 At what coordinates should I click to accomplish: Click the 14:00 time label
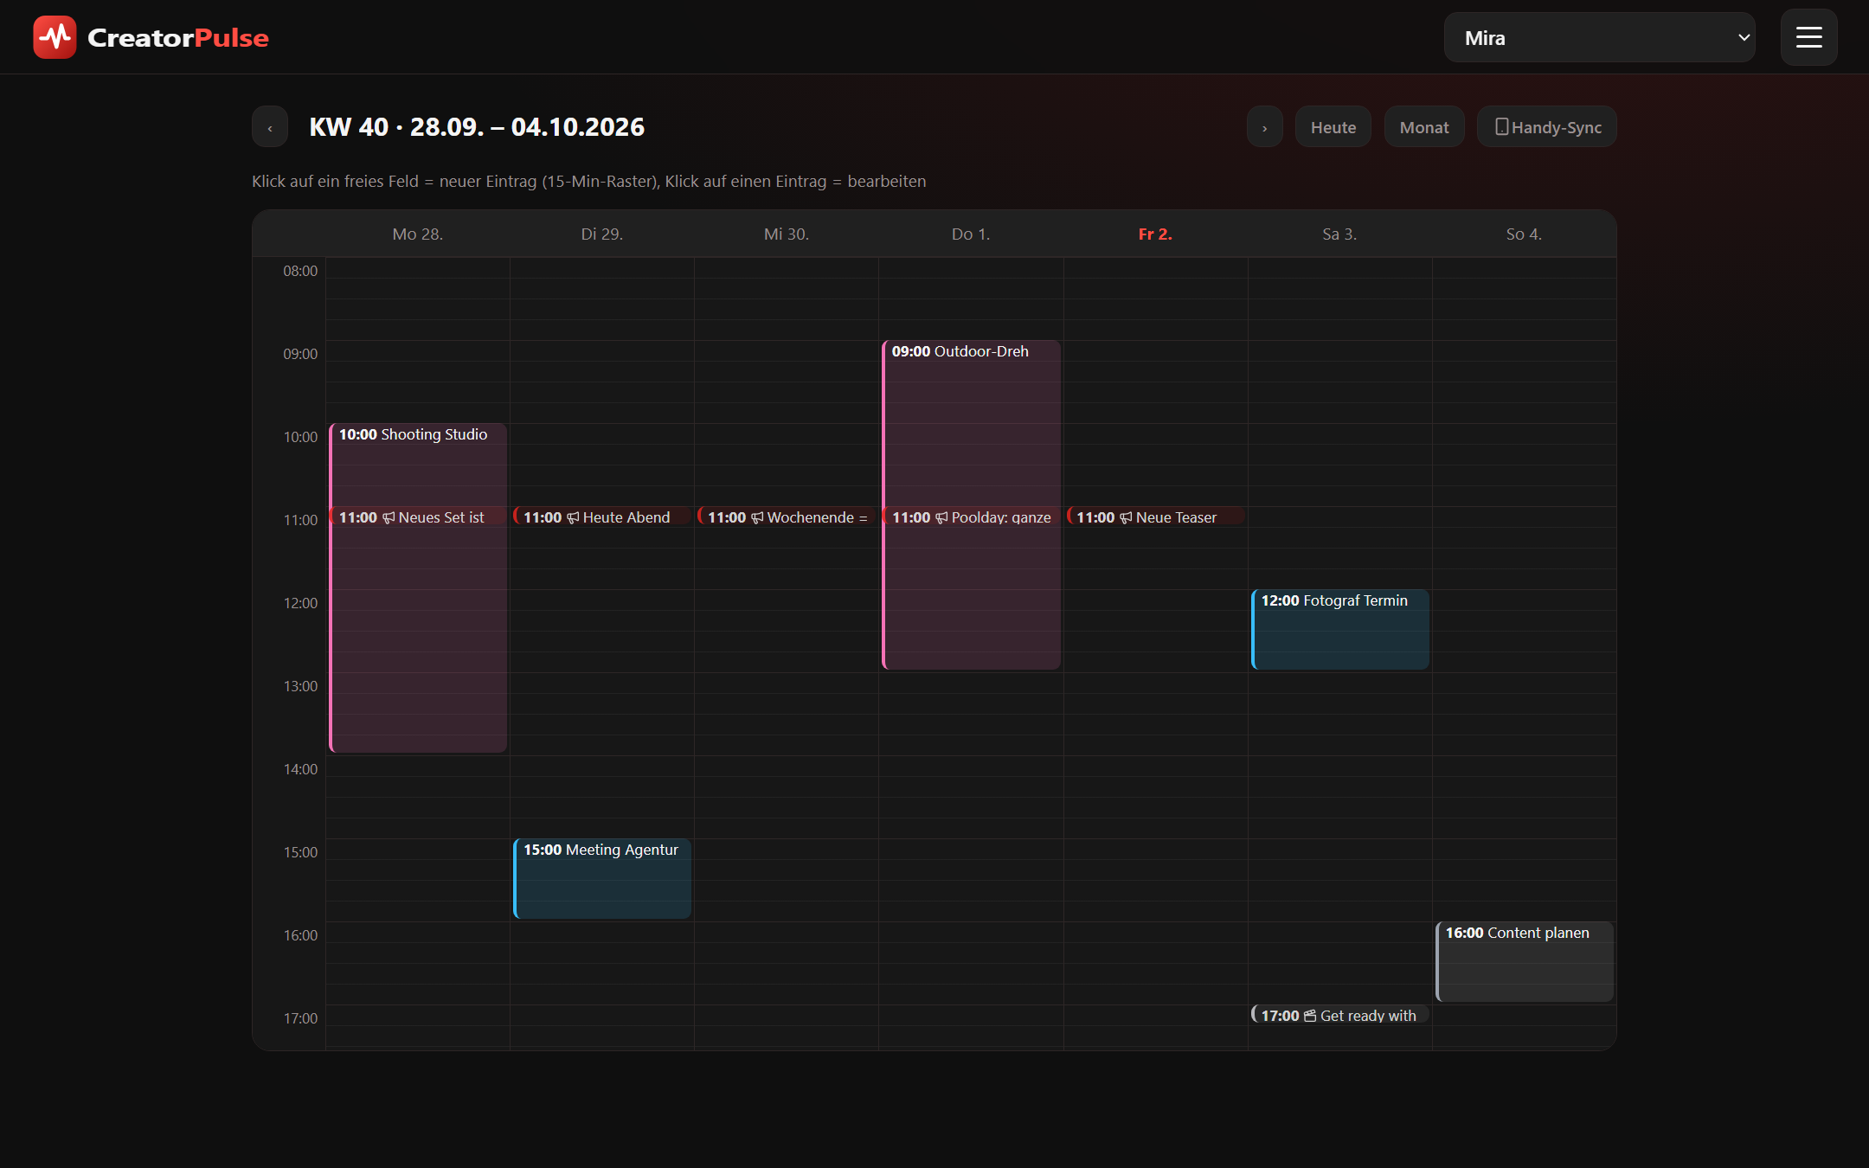coord(300,769)
